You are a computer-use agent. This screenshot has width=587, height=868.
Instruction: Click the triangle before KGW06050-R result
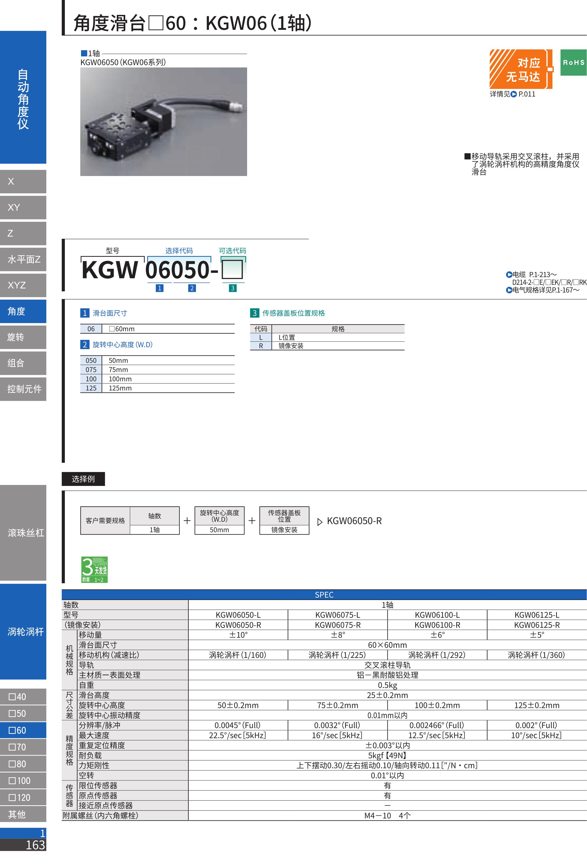(319, 522)
